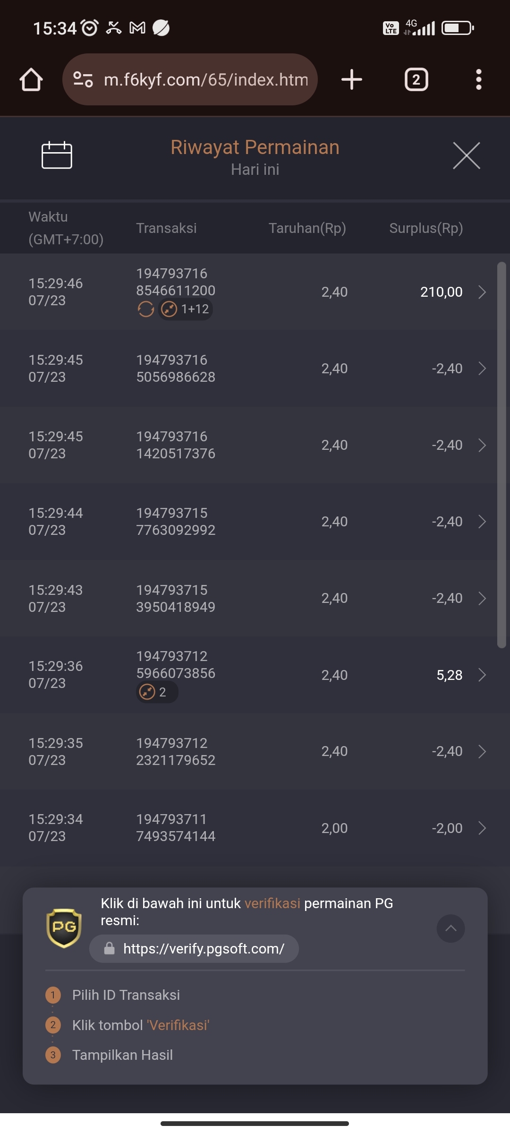The image size is (510, 1134).
Task: Tap the free spin badge labeled 2
Action: click(157, 692)
